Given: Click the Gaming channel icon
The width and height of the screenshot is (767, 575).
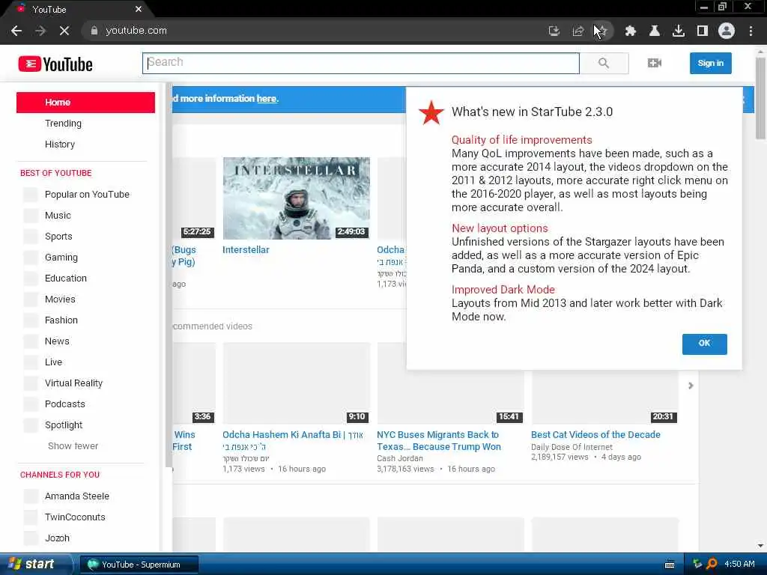Looking at the screenshot, I should [x=31, y=258].
